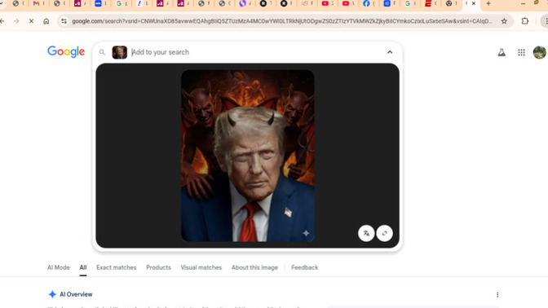Go to the Google homepage via the logo
Image resolution: width=548 pixels, height=308 pixels.
coord(66,51)
